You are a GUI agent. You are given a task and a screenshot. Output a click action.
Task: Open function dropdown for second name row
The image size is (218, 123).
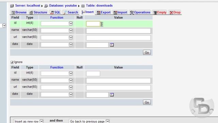coord(57,81)
